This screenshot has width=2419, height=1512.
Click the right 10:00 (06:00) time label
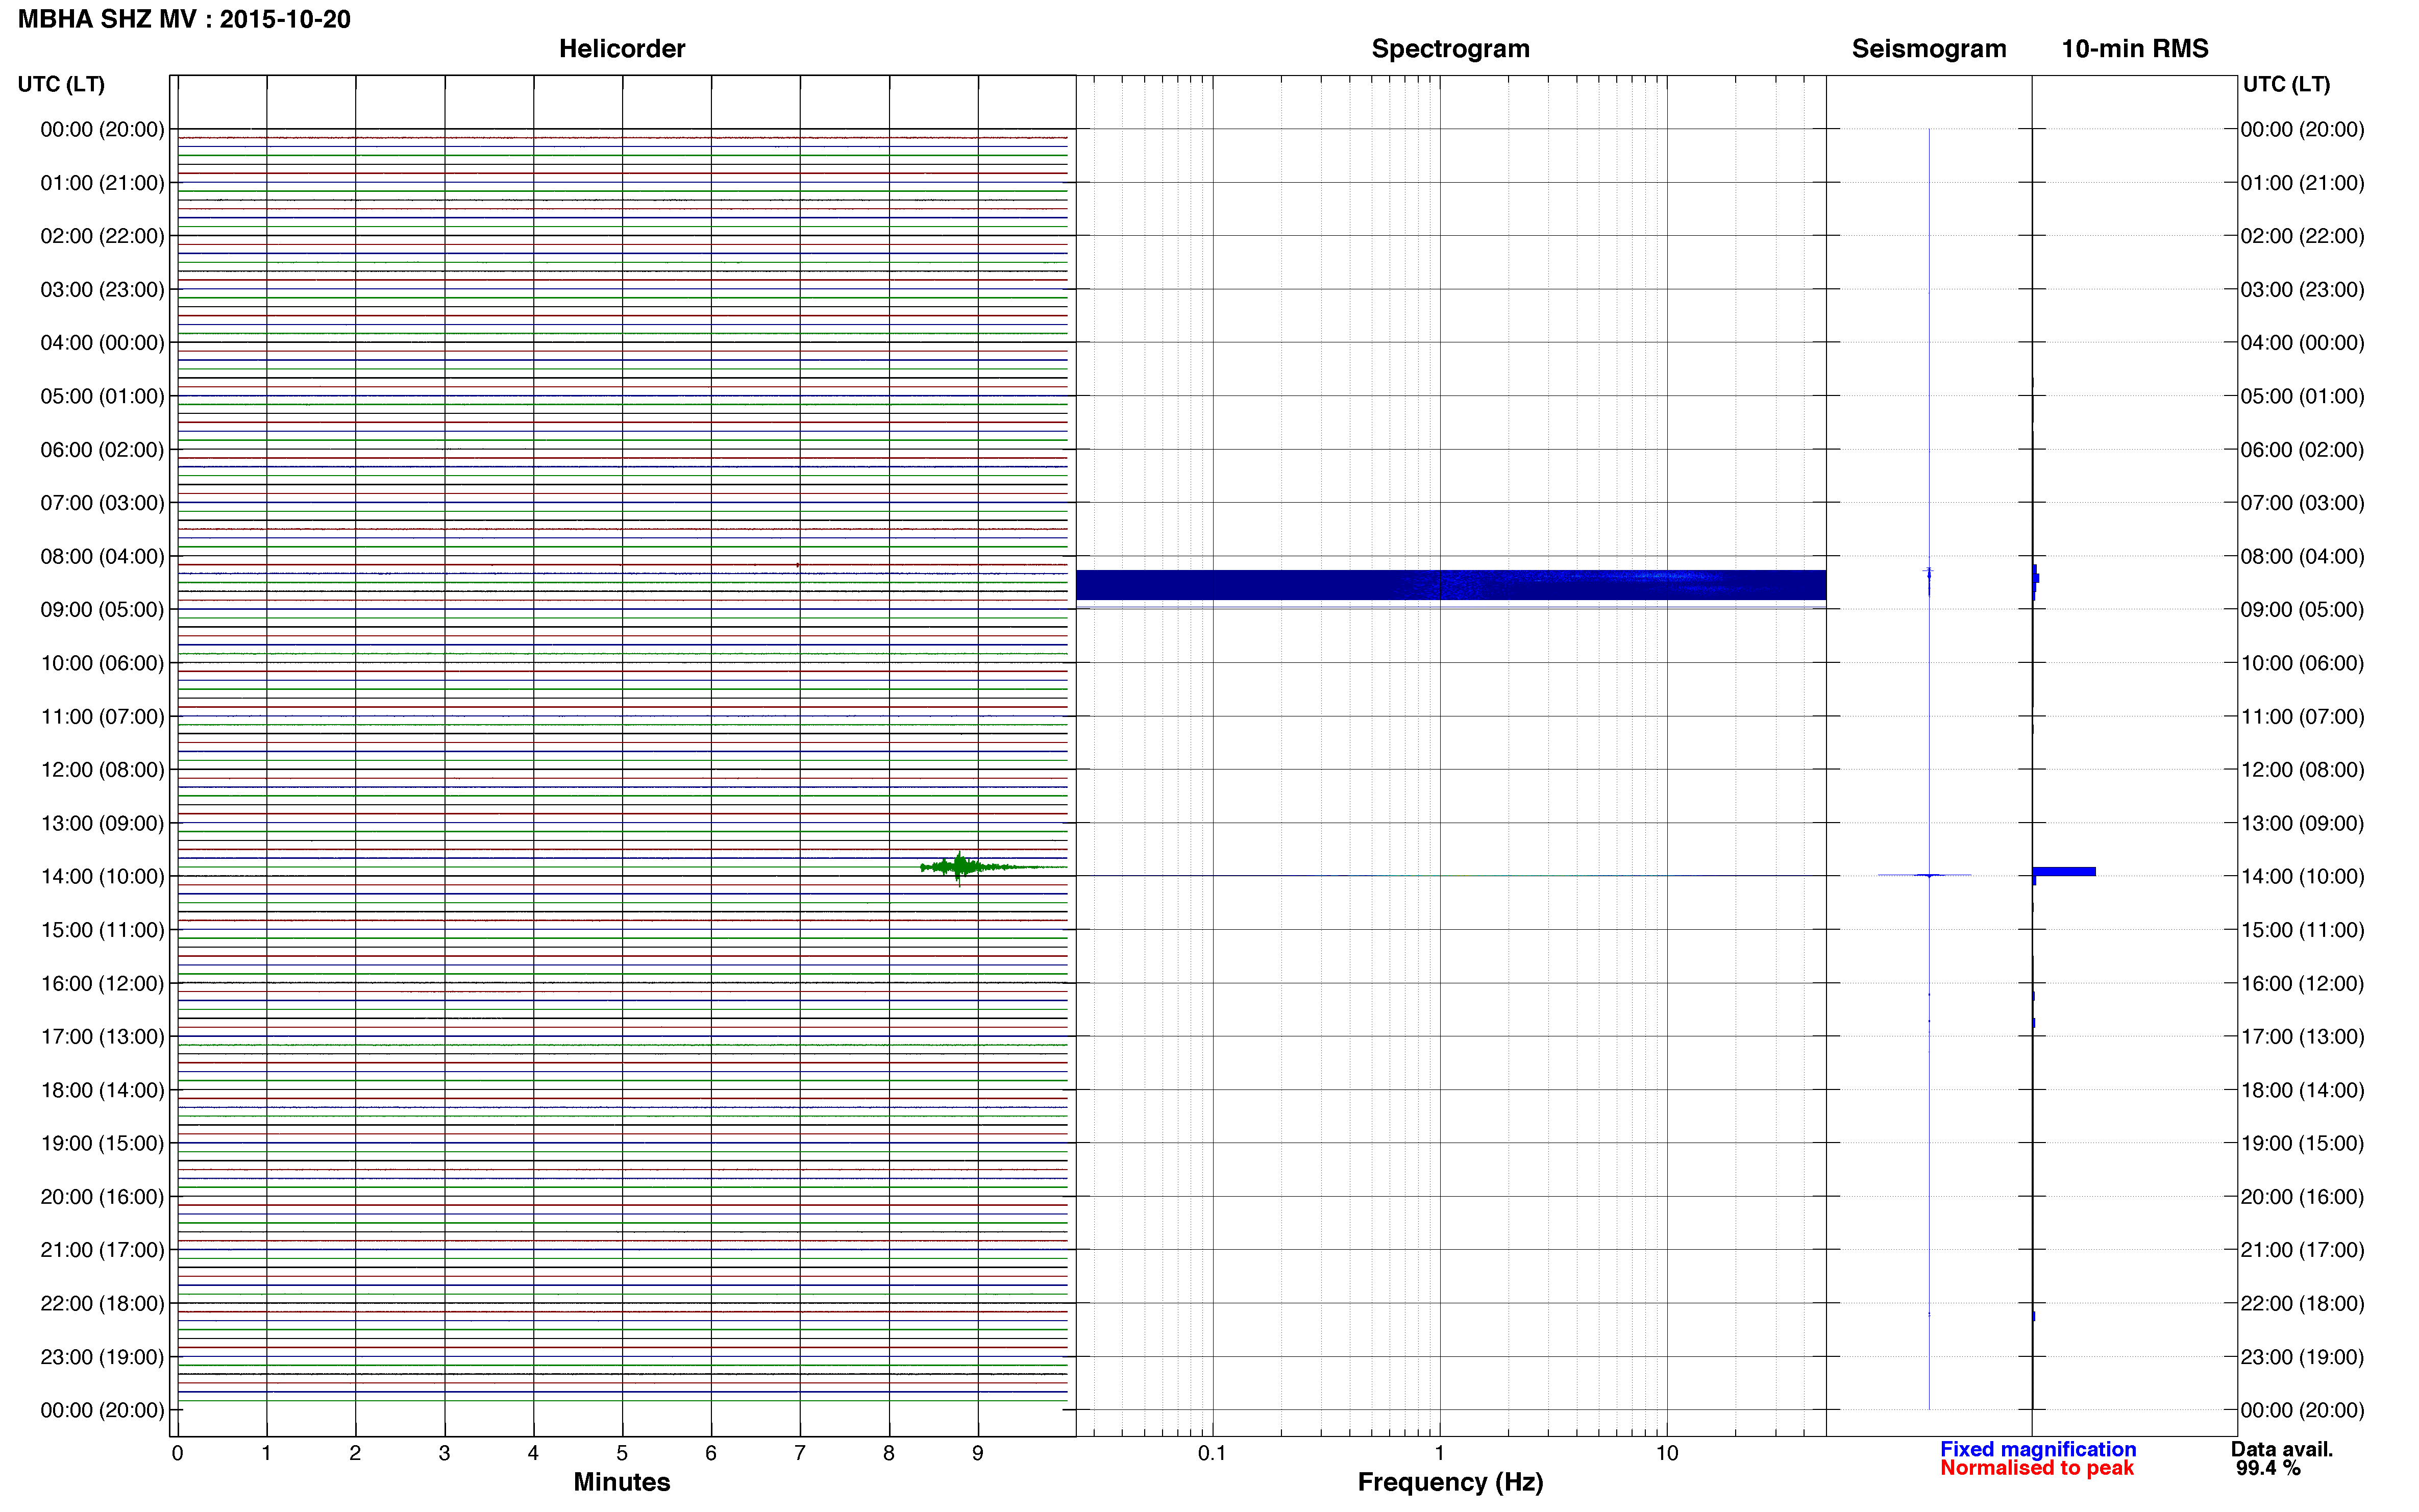2302,663
